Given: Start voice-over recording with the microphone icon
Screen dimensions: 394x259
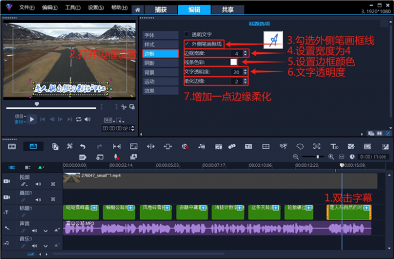Looking at the screenshot, I should (x=116, y=157).
